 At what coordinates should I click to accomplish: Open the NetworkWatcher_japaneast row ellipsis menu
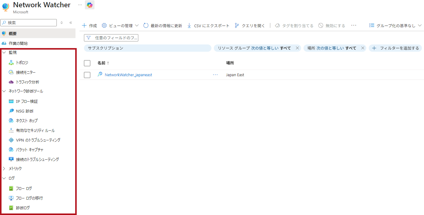[x=215, y=75]
